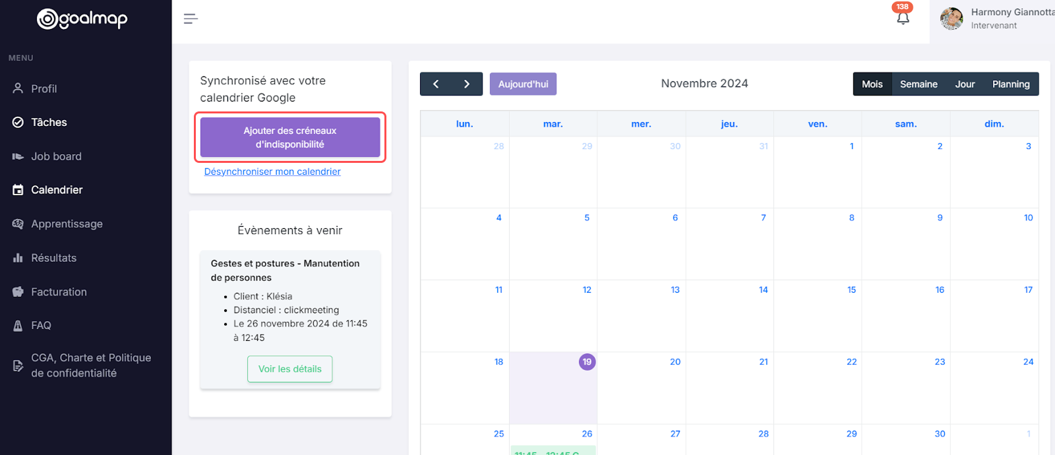
Task: Go to previous month with left chevron
Action: tap(436, 84)
